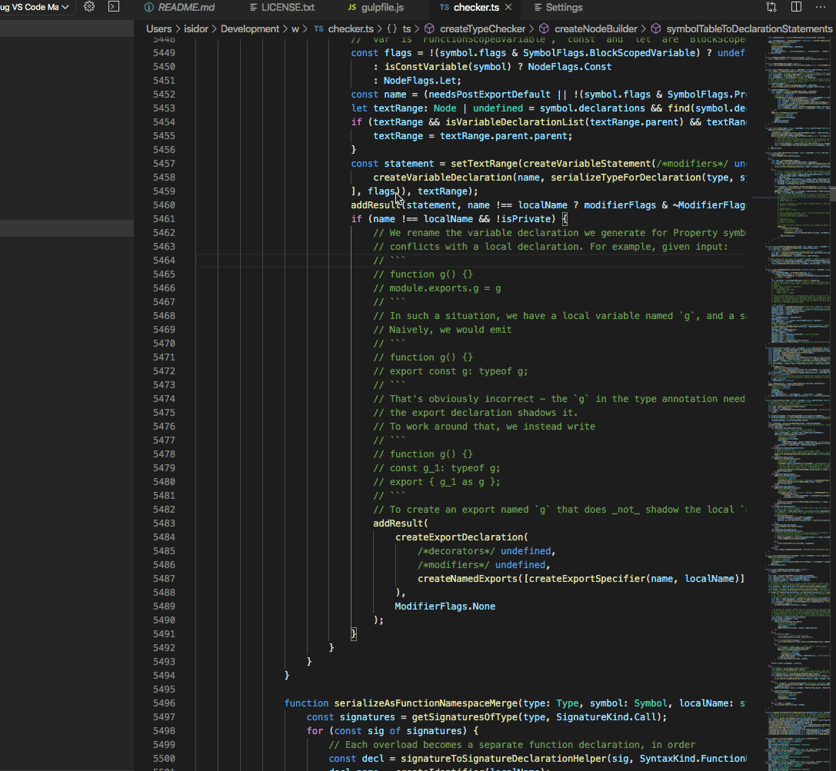Open the createTypeChecker breadcrumb

482,28
